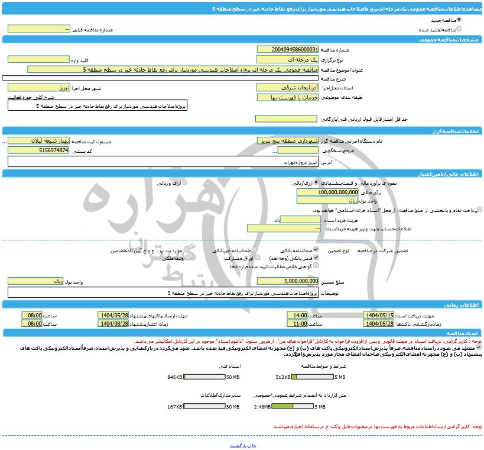This screenshot has width=484, height=450.
Task: Click the ساعت field beside زمان اعتبار پیشنهاد
Action: point(32,323)
